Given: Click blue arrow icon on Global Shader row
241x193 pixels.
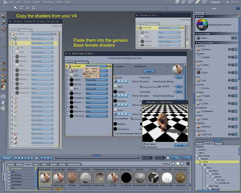Looking at the screenshot, I should [x=236, y=38].
